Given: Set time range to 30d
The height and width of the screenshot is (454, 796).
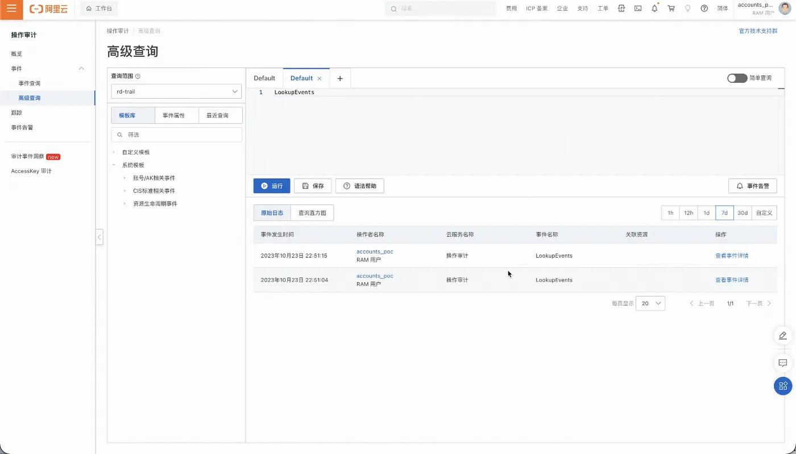Looking at the screenshot, I should (x=743, y=213).
